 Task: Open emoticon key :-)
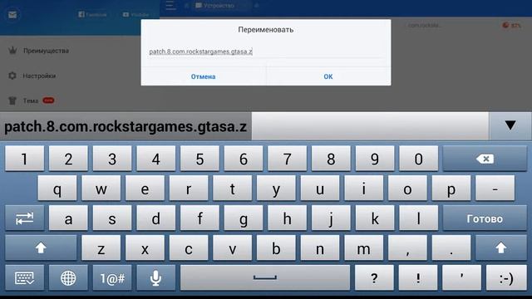[506, 278]
